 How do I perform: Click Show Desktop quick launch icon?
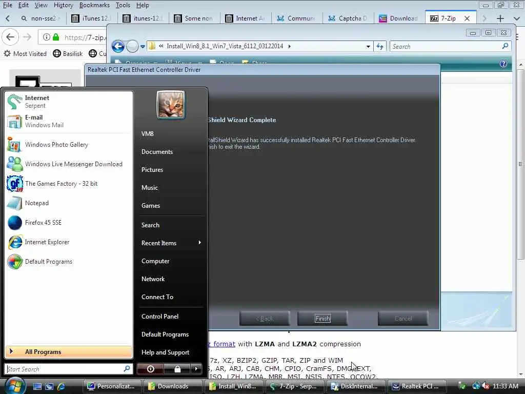37,386
